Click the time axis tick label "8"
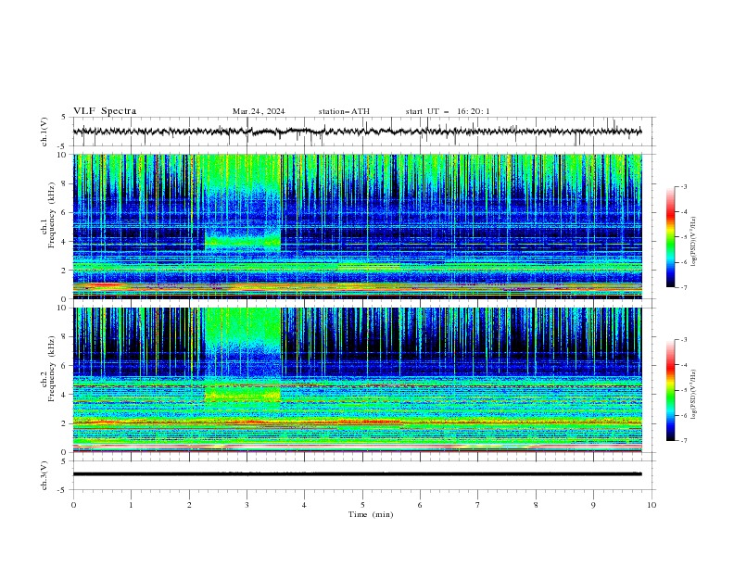 coord(536,505)
